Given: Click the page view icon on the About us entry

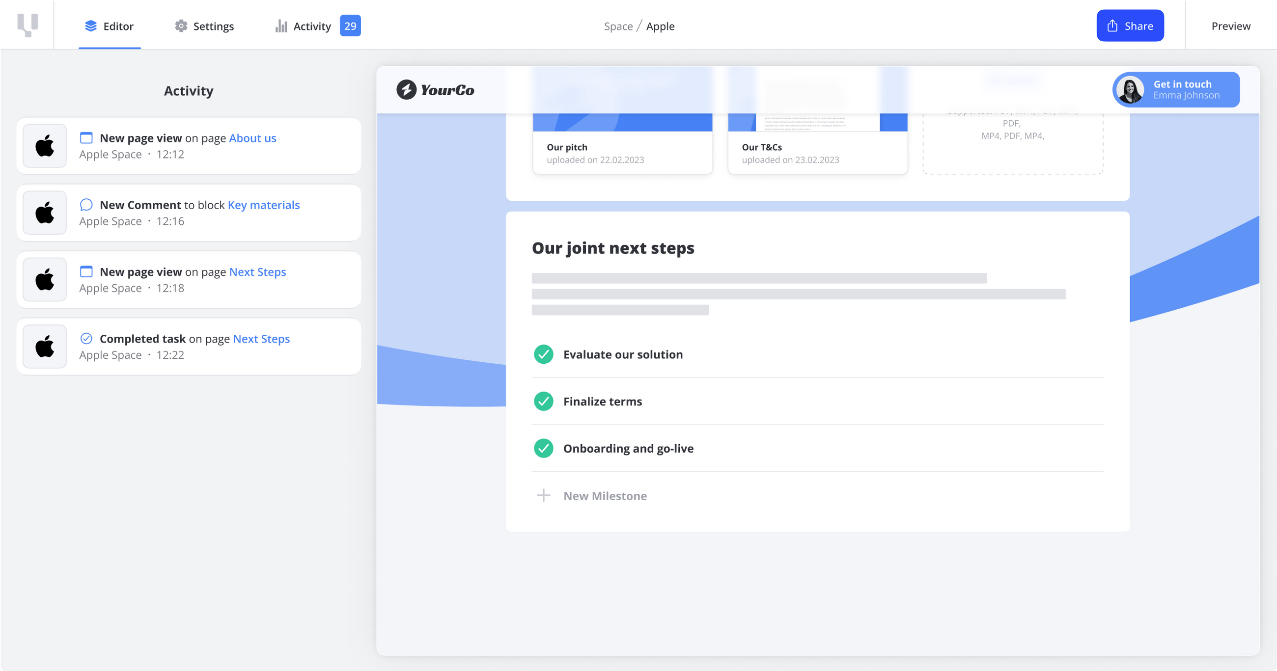Looking at the screenshot, I should coord(86,138).
